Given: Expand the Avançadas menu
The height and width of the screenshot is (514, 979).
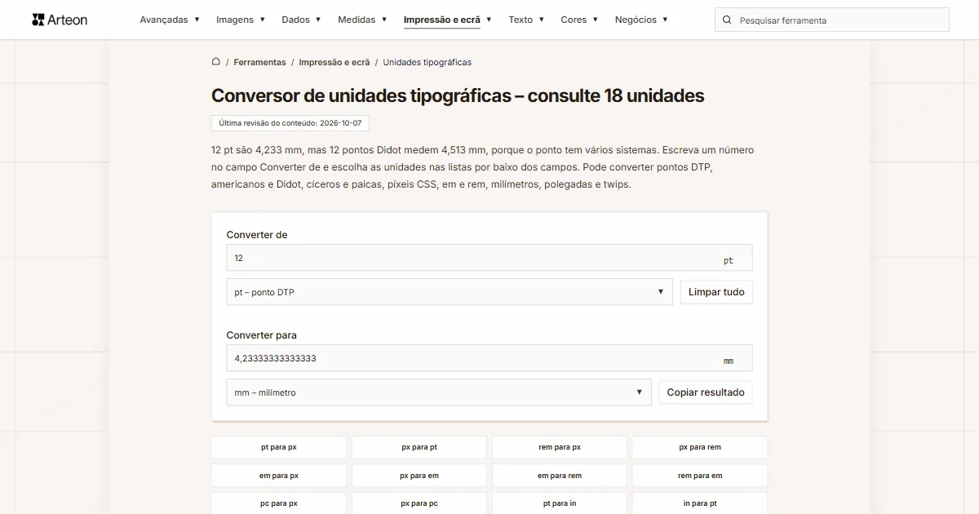Looking at the screenshot, I should [170, 20].
